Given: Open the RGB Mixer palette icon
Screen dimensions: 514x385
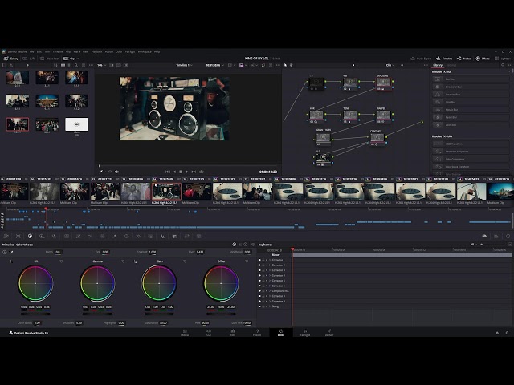Looking at the screenshot, I should [x=54, y=236].
